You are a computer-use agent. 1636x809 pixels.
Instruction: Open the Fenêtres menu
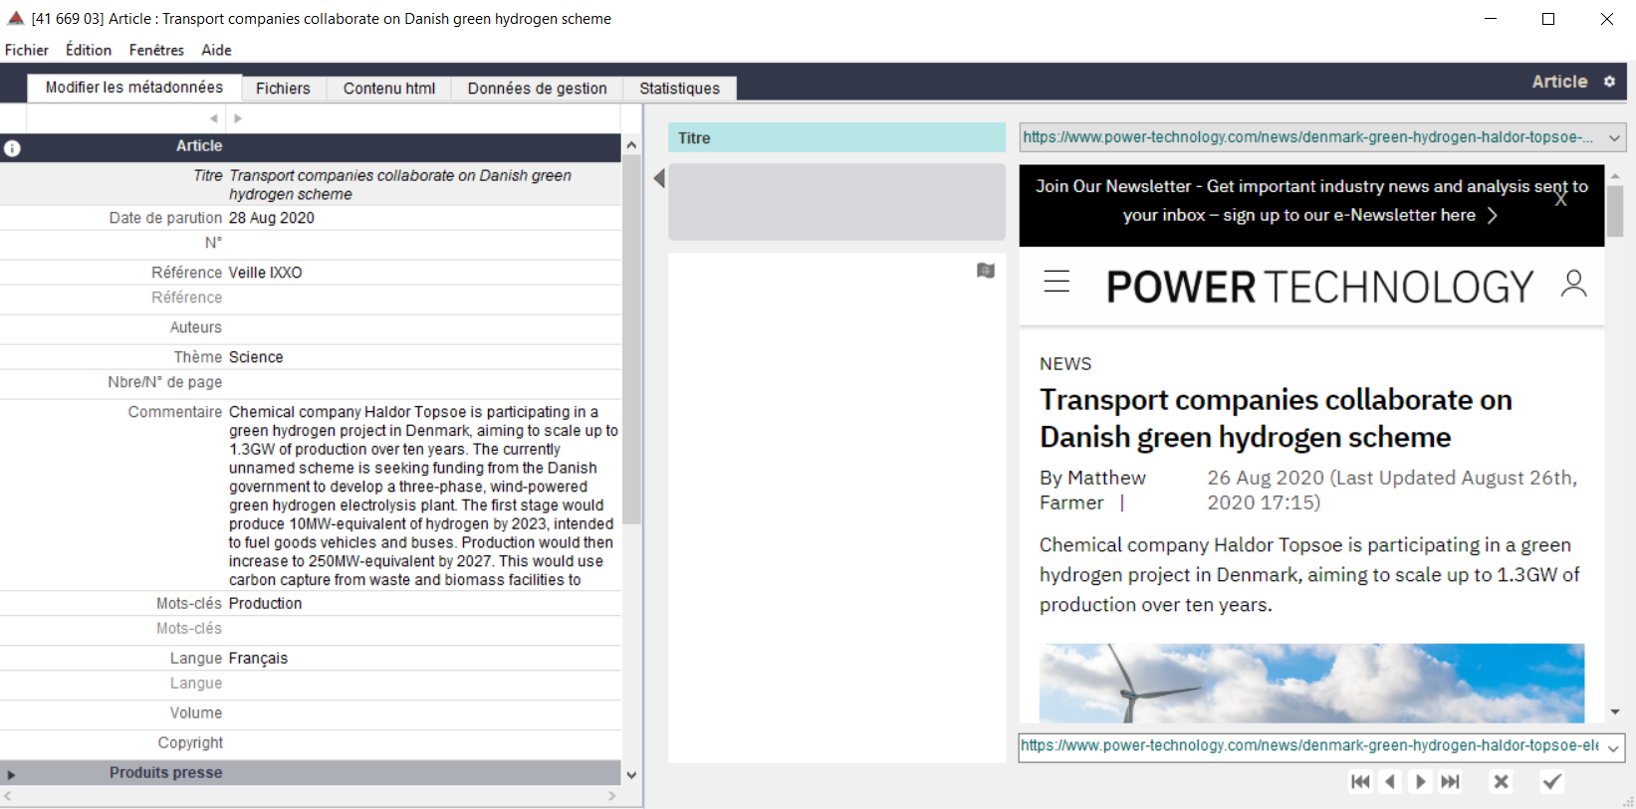(x=156, y=50)
